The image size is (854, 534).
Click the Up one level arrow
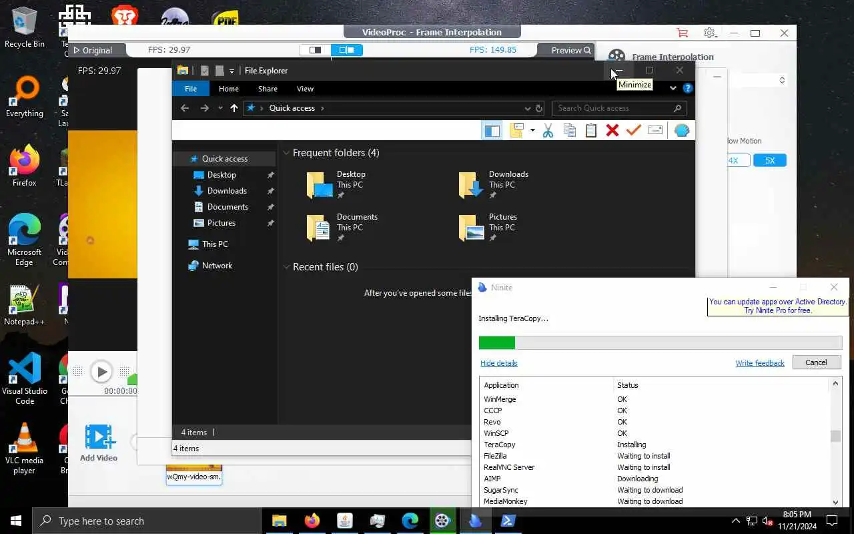coord(234,108)
